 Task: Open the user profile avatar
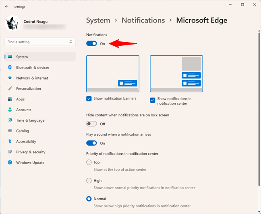coord(12,23)
